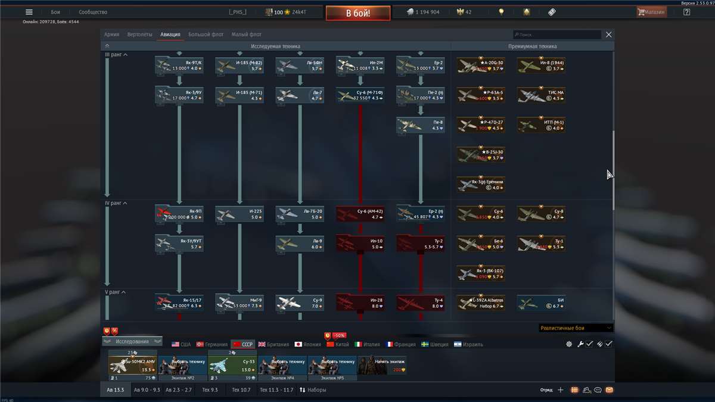Click the plus icon to add squad member
Viewport: 715px width, 402px height.
560,390
